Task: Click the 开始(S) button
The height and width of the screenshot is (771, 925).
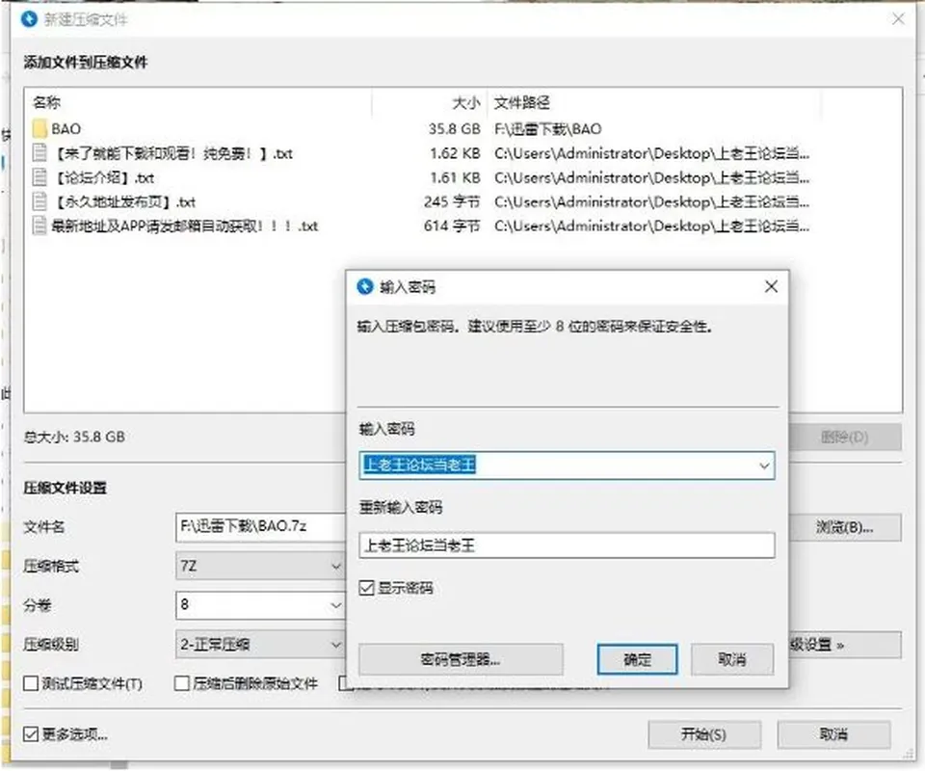Action: click(x=703, y=734)
